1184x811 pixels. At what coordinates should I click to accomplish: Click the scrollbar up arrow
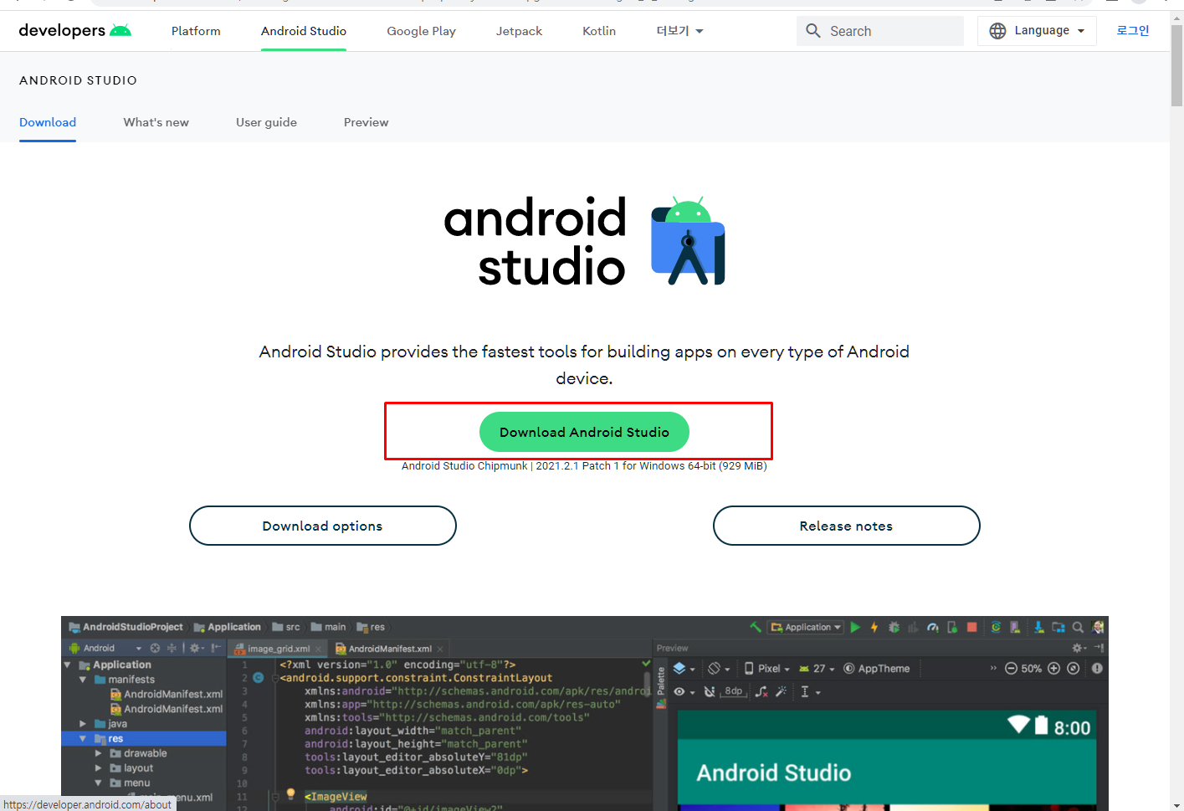click(x=1176, y=17)
